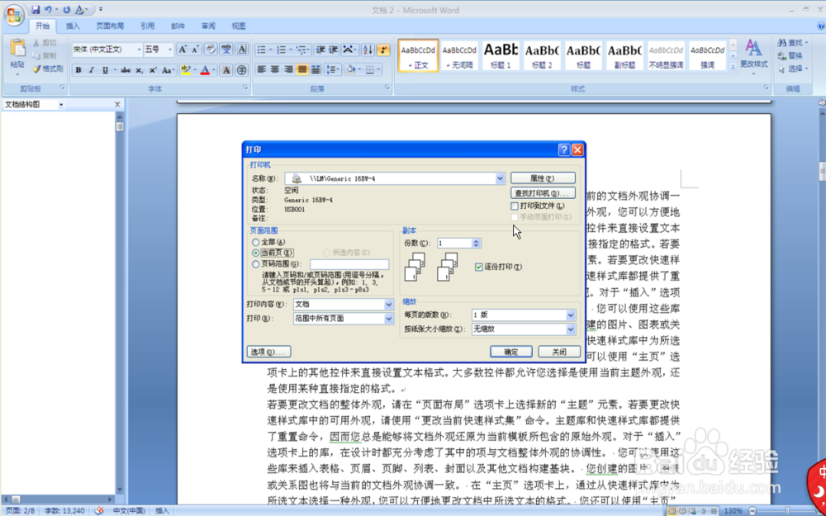The width and height of the screenshot is (826, 516).
Task: Apply italic formatting from the ribbon
Action: click(92, 68)
